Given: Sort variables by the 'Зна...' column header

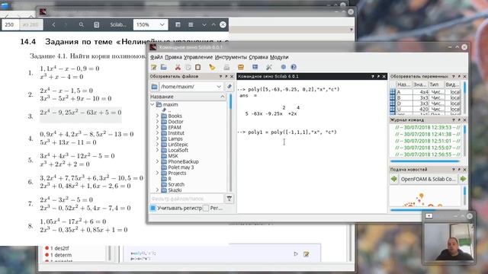Looking at the screenshot, I should (420, 84).
